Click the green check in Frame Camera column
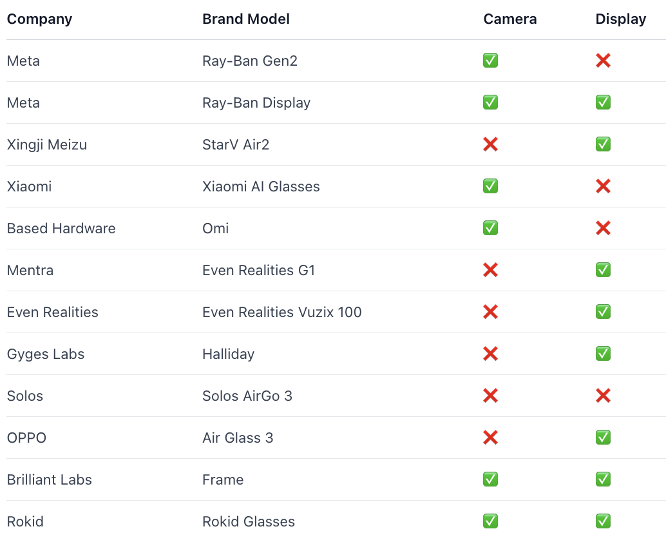 (x=490, y=479)
